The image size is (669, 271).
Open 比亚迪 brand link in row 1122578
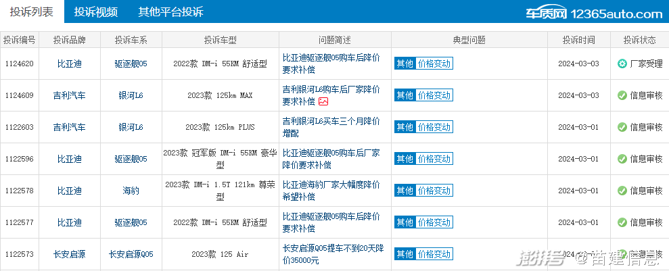(70, 191)
